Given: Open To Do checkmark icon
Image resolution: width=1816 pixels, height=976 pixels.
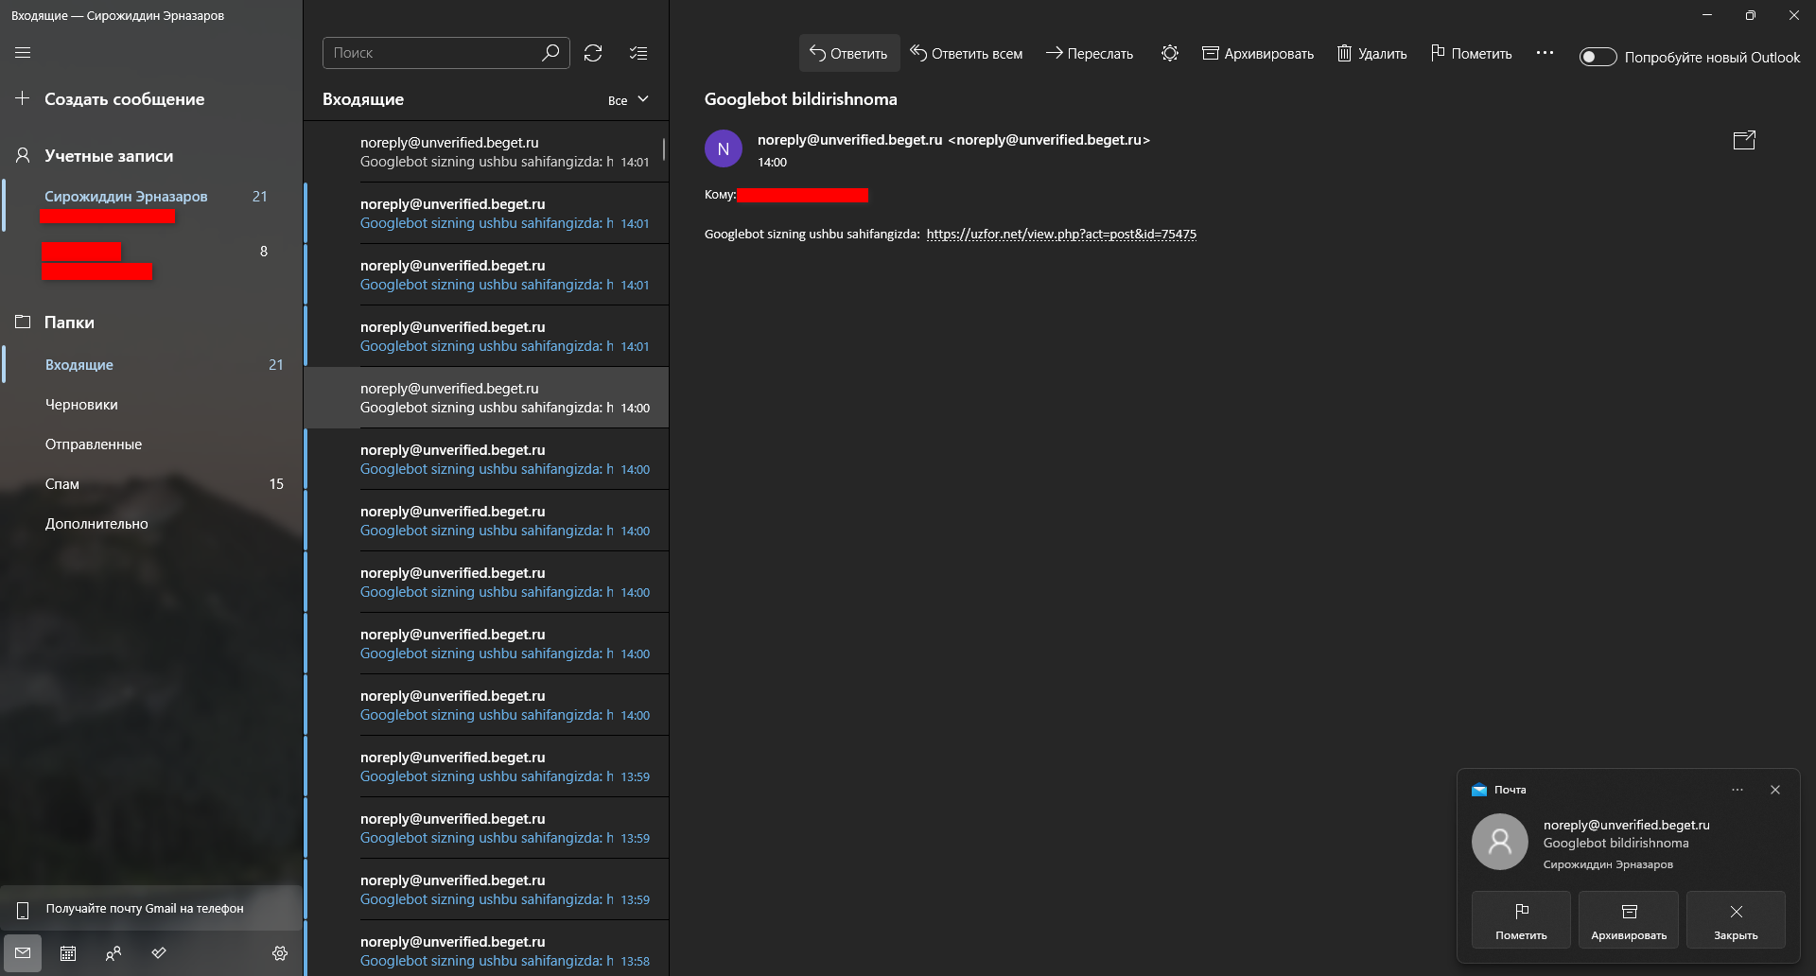Looking at the screenshot, I should tap(159, 953).
